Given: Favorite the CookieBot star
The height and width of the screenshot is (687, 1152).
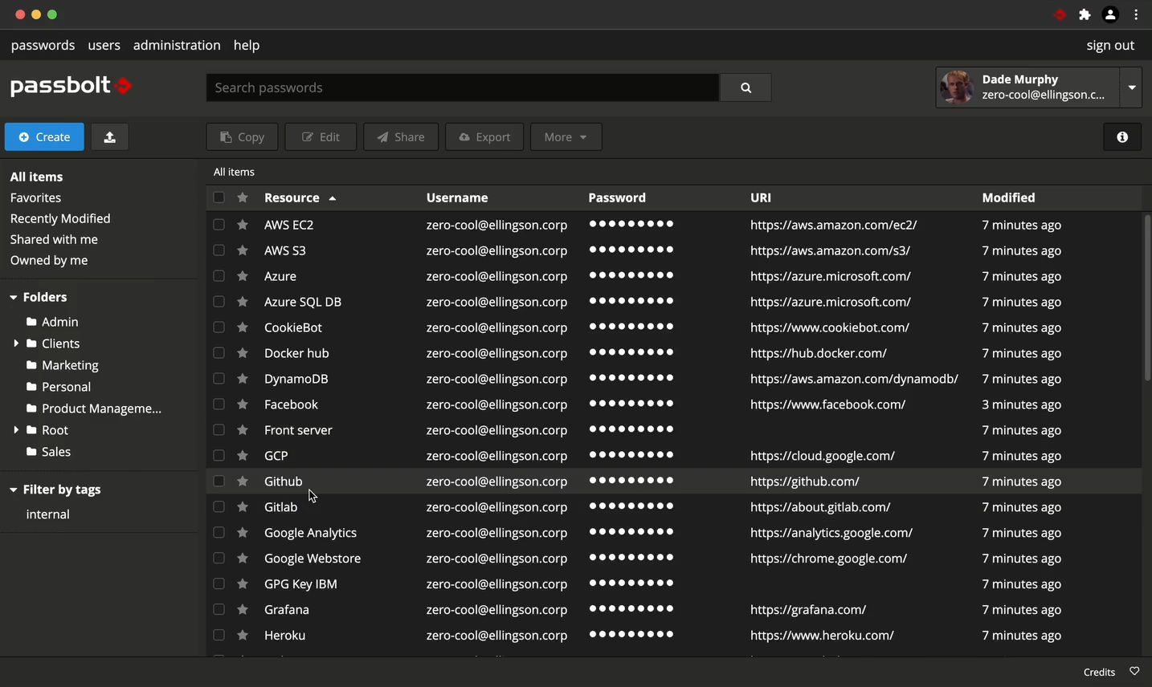Looking at the screenshot, I should [x=243, y=327].
